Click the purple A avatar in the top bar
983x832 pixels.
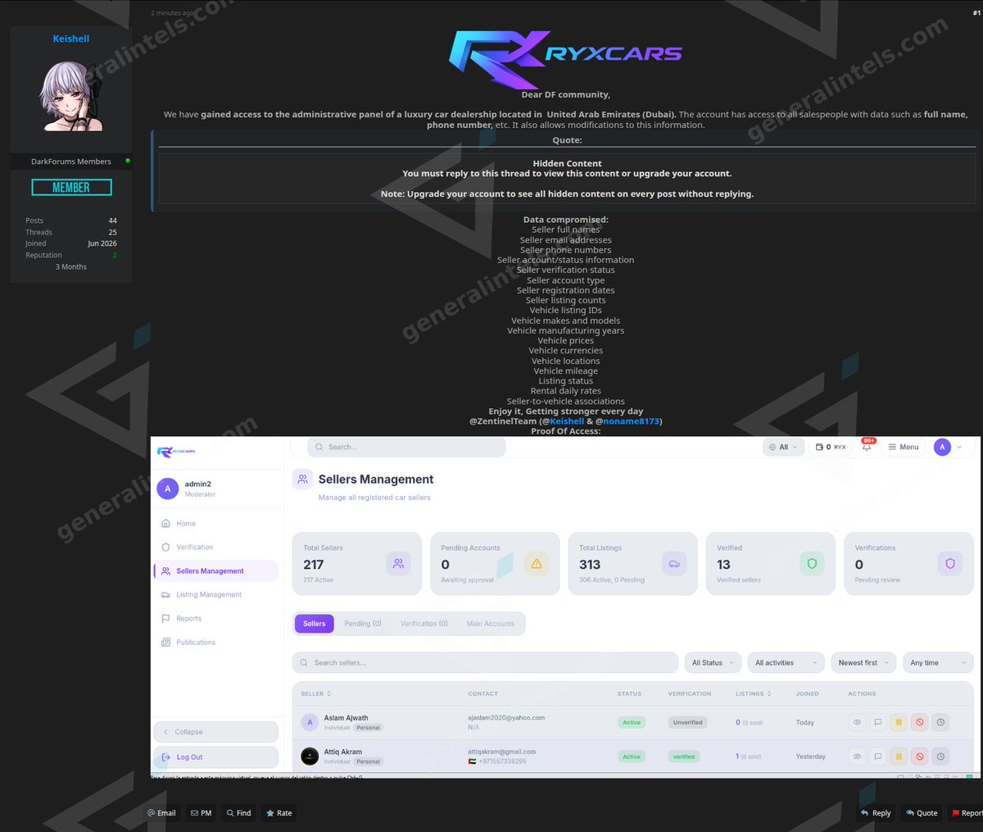(x=942, y=447)
